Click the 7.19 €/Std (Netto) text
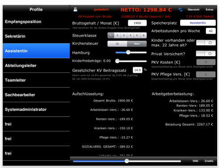 tap(199, 17)
